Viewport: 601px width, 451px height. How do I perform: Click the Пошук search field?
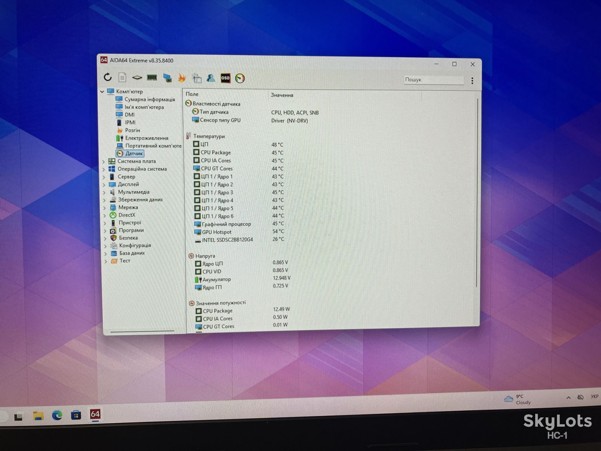(434, 80)
